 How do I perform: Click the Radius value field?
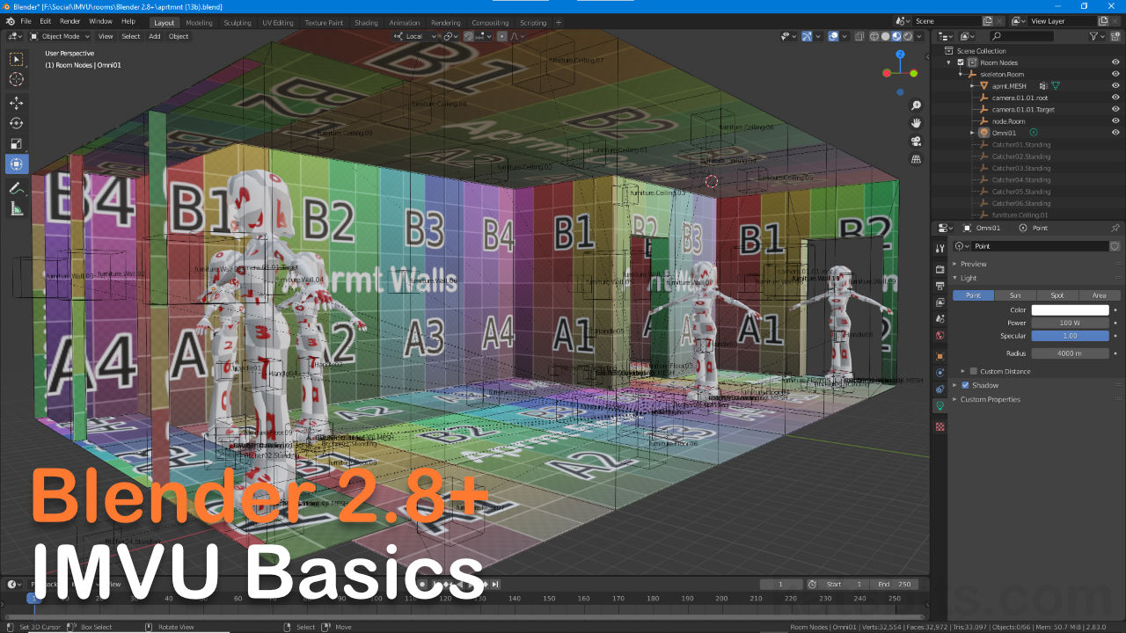coord(1070,353)
